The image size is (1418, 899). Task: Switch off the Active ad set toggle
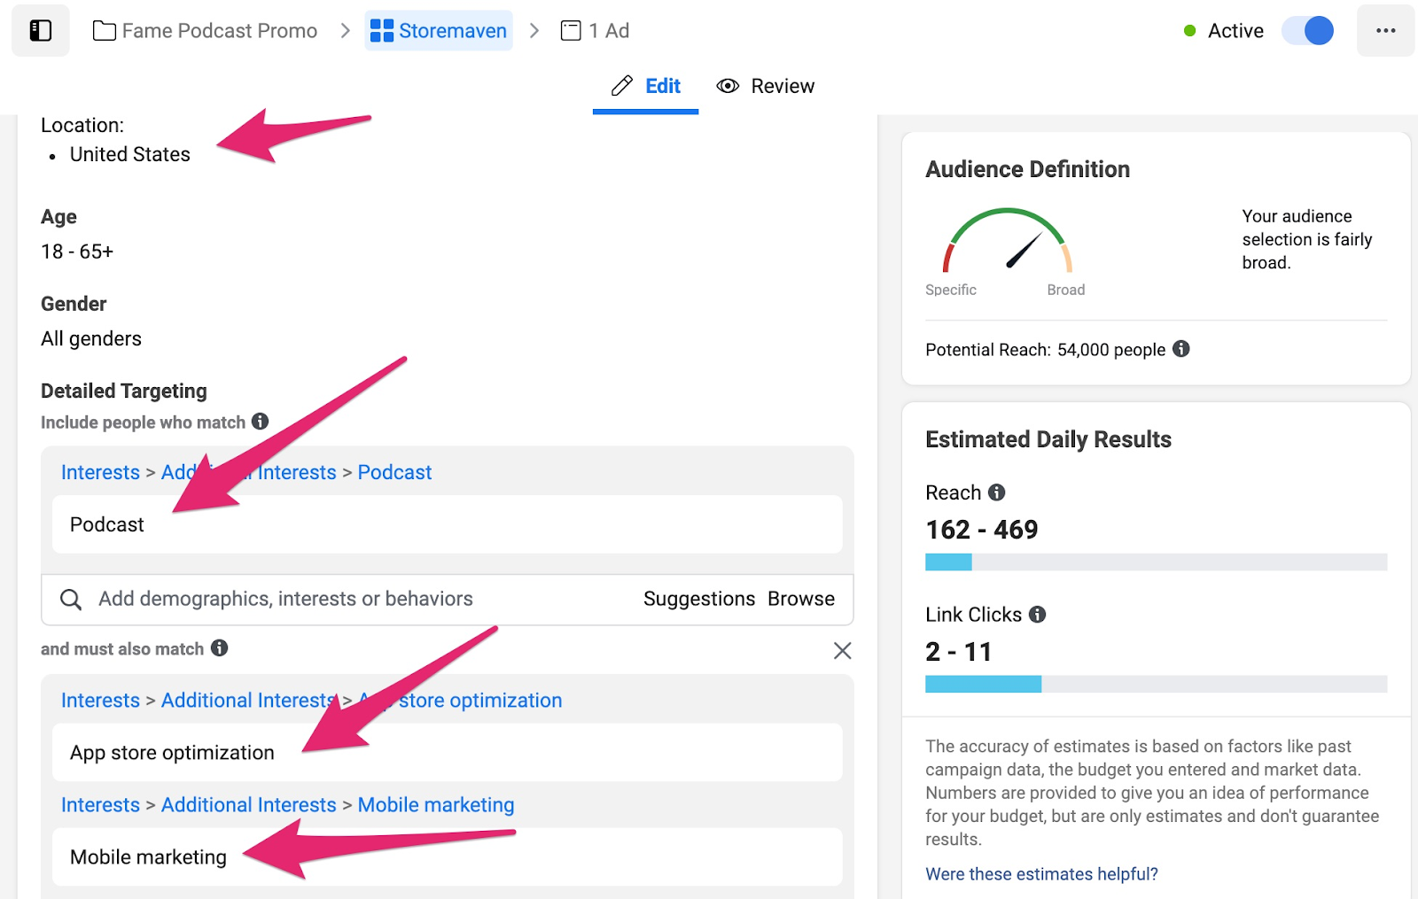pos(1308,31)
